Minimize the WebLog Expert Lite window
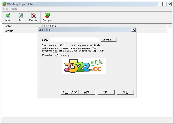The height and width of the screenshot is (124, 174). (160, 4)
